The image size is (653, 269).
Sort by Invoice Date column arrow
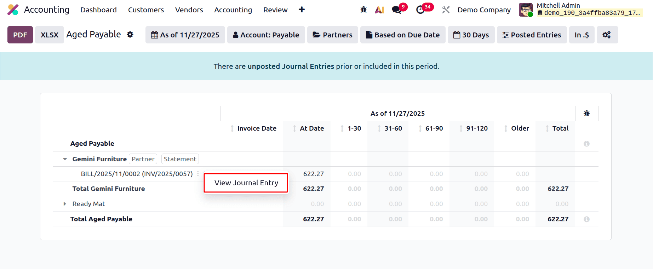[x=232, y=128]
